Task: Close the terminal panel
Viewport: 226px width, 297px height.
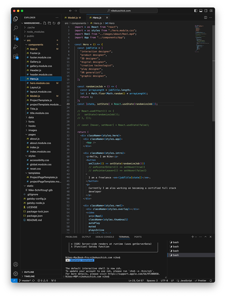Action: (211, 237)
